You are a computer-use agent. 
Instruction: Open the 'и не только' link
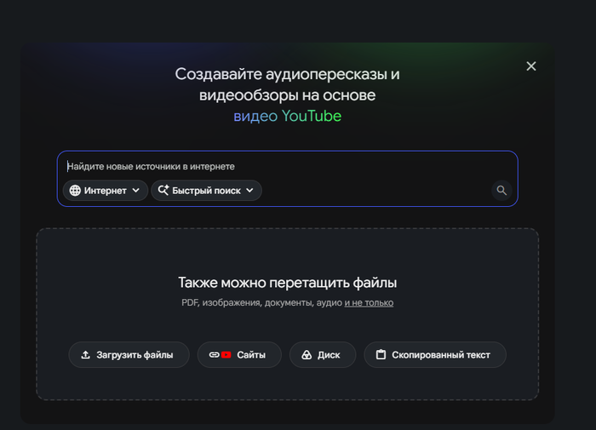369,302
